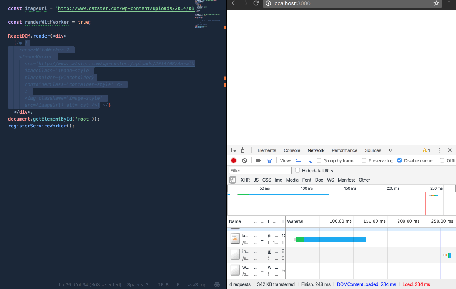
Task: Select the All filter type
Action: (232, 180)
